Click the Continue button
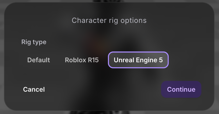The width and height of the screenshot is (219, 114). point(181,89)
